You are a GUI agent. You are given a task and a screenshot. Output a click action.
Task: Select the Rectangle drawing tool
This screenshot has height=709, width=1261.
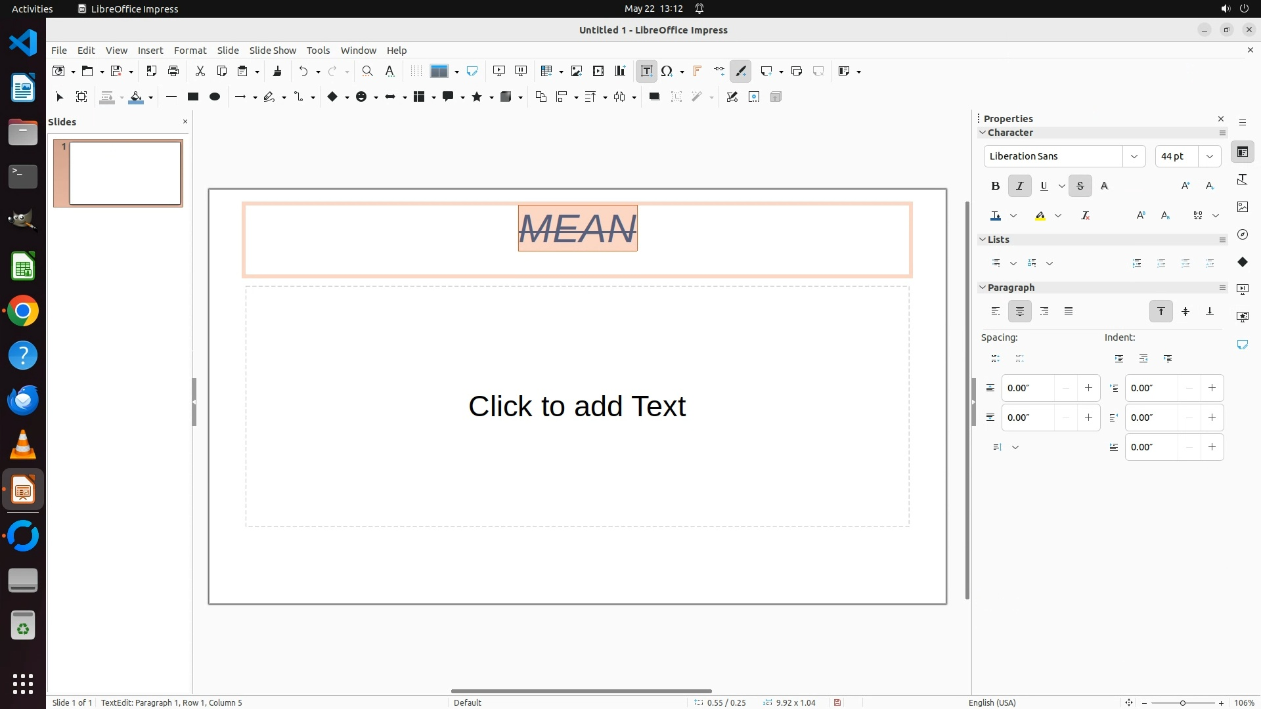point(192,97)
